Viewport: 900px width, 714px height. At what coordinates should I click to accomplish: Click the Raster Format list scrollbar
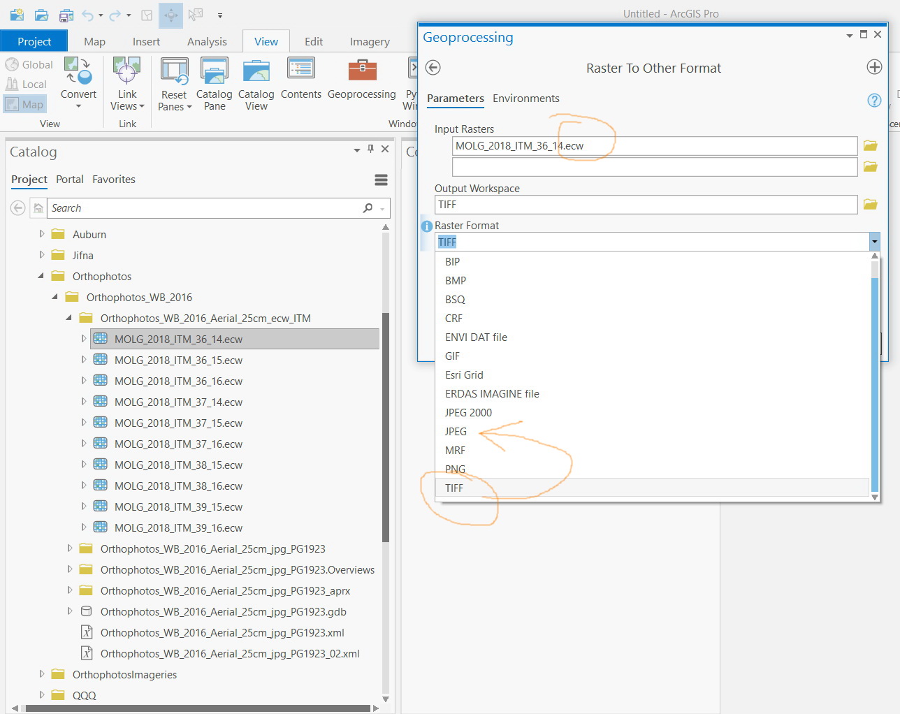[x=874, y=386]
